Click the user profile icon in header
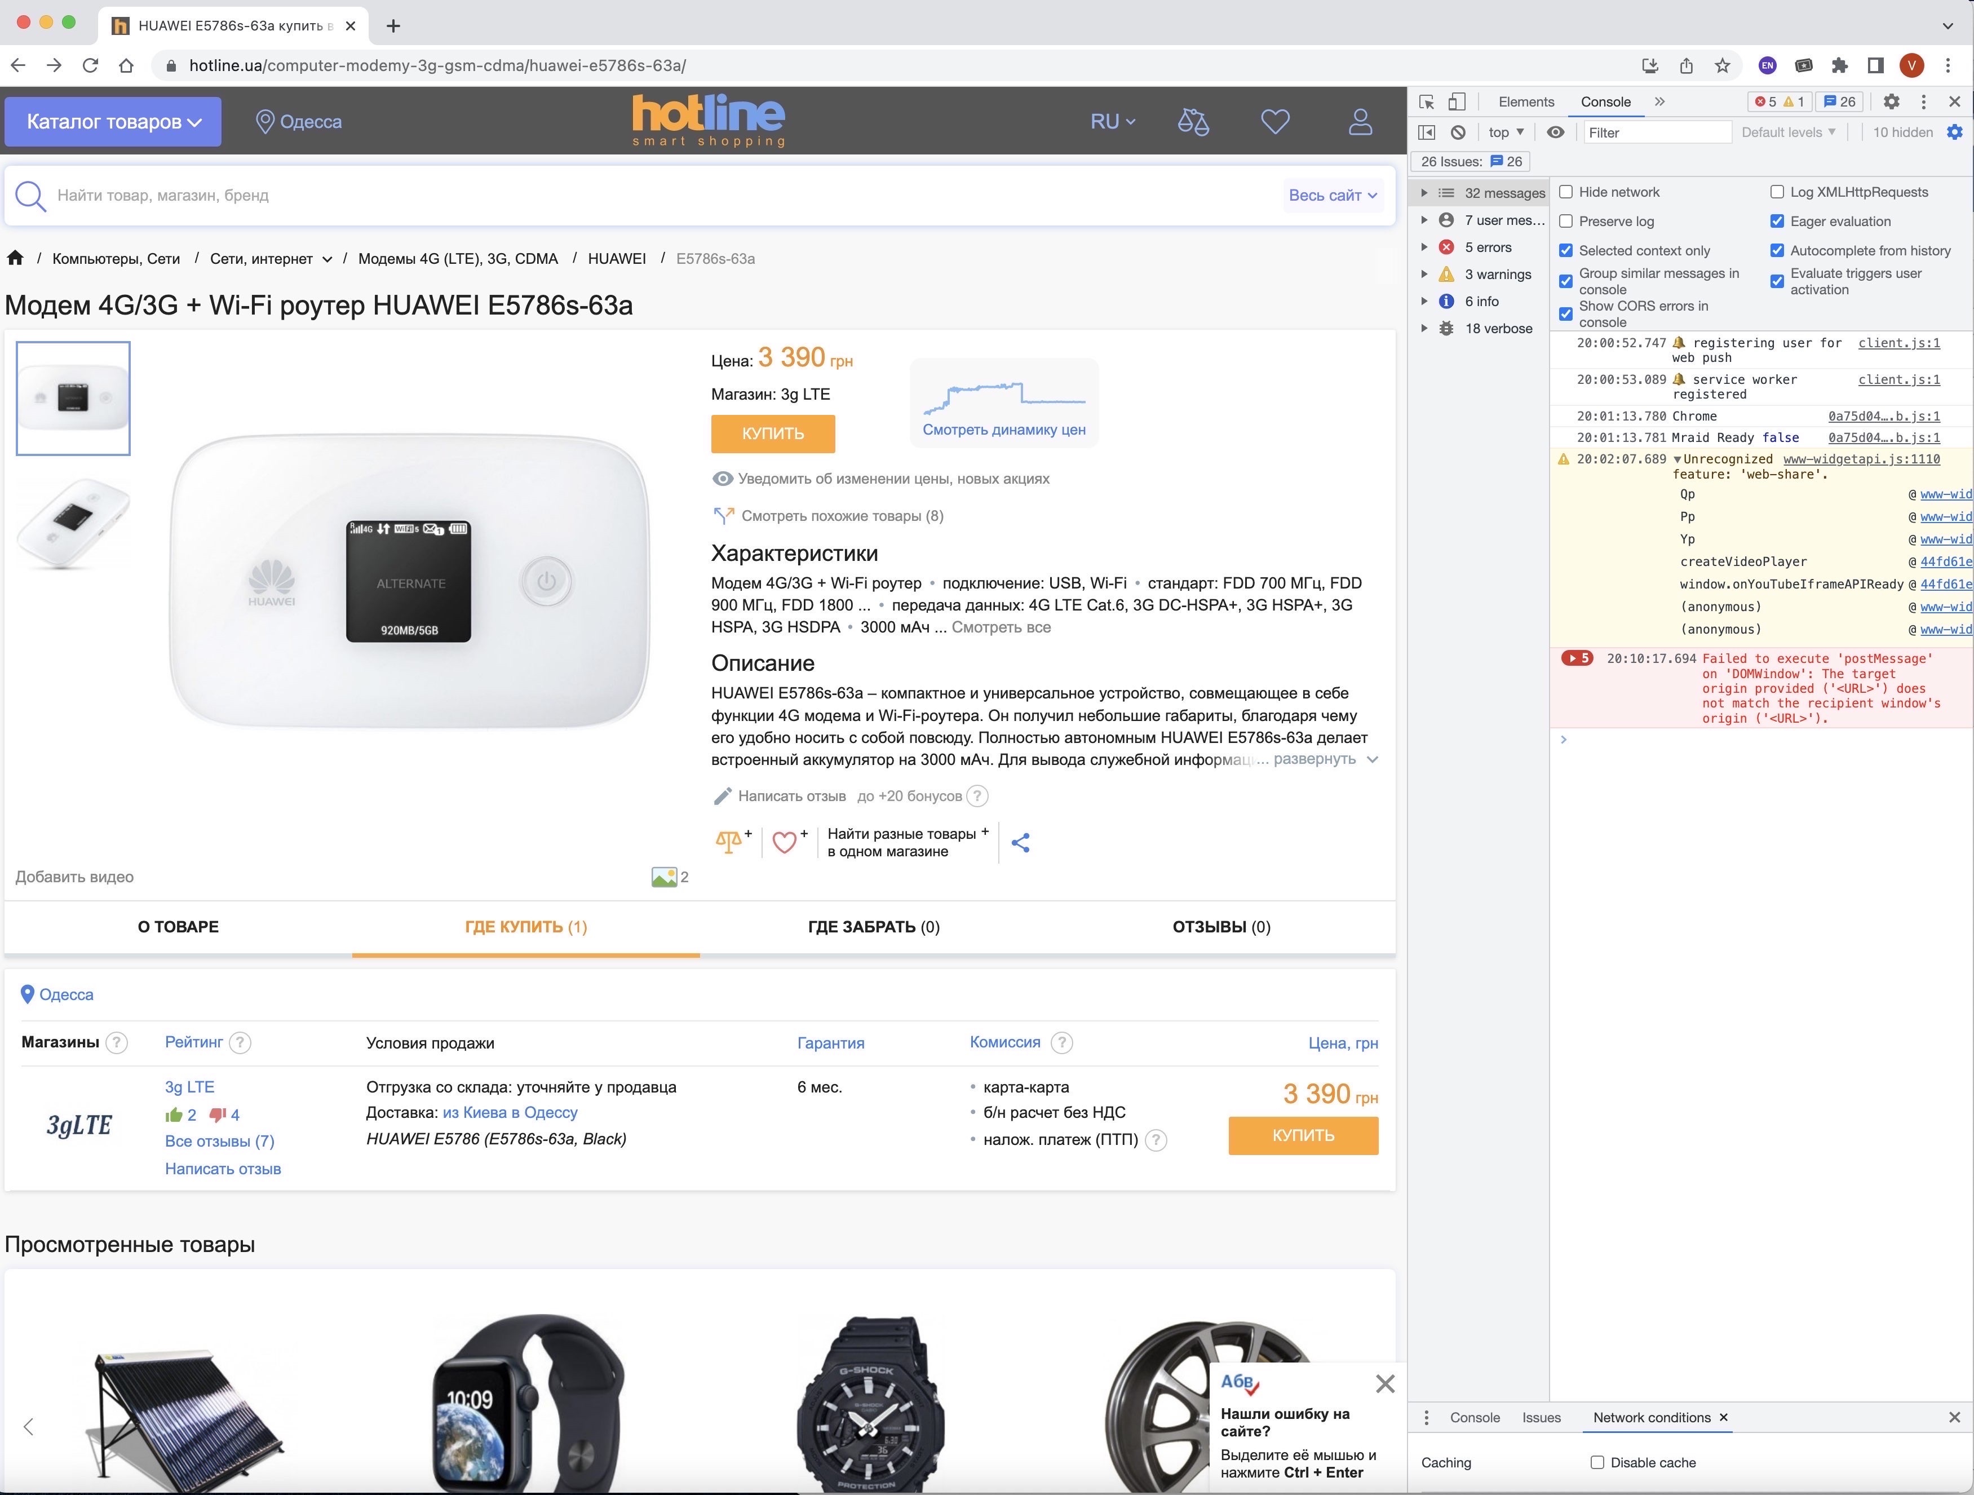 [x=1360, y=121]
